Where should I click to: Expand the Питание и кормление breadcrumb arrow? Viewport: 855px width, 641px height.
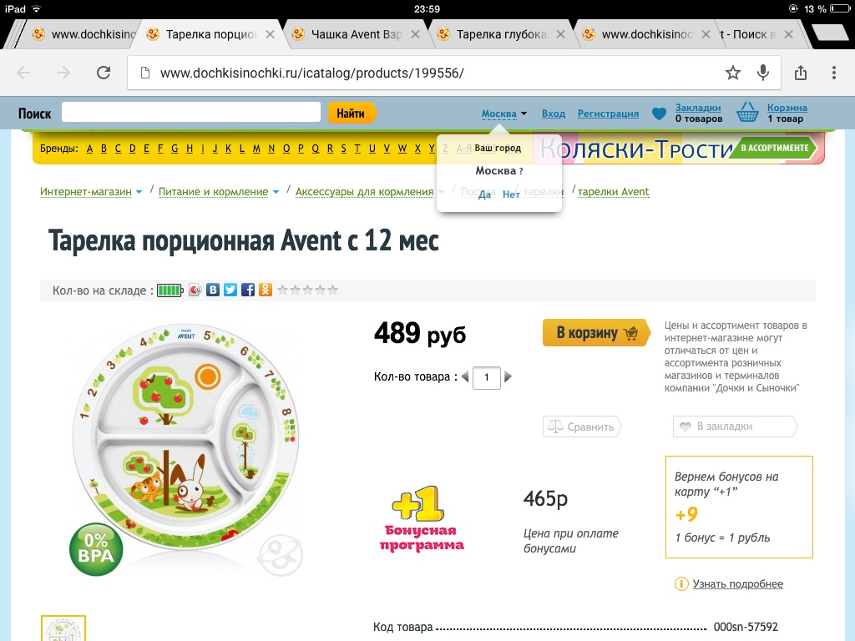click(276, 192)
